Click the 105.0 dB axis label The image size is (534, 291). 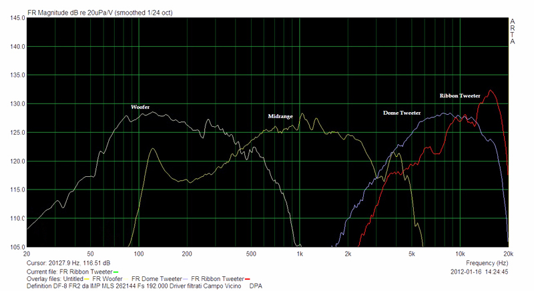pos(13,247)
